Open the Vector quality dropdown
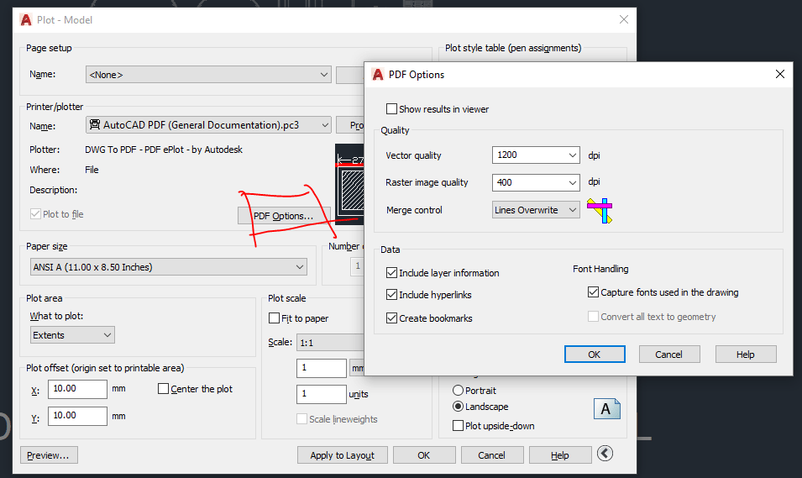Screen dimensions: 802x478 tap(536, 155)
